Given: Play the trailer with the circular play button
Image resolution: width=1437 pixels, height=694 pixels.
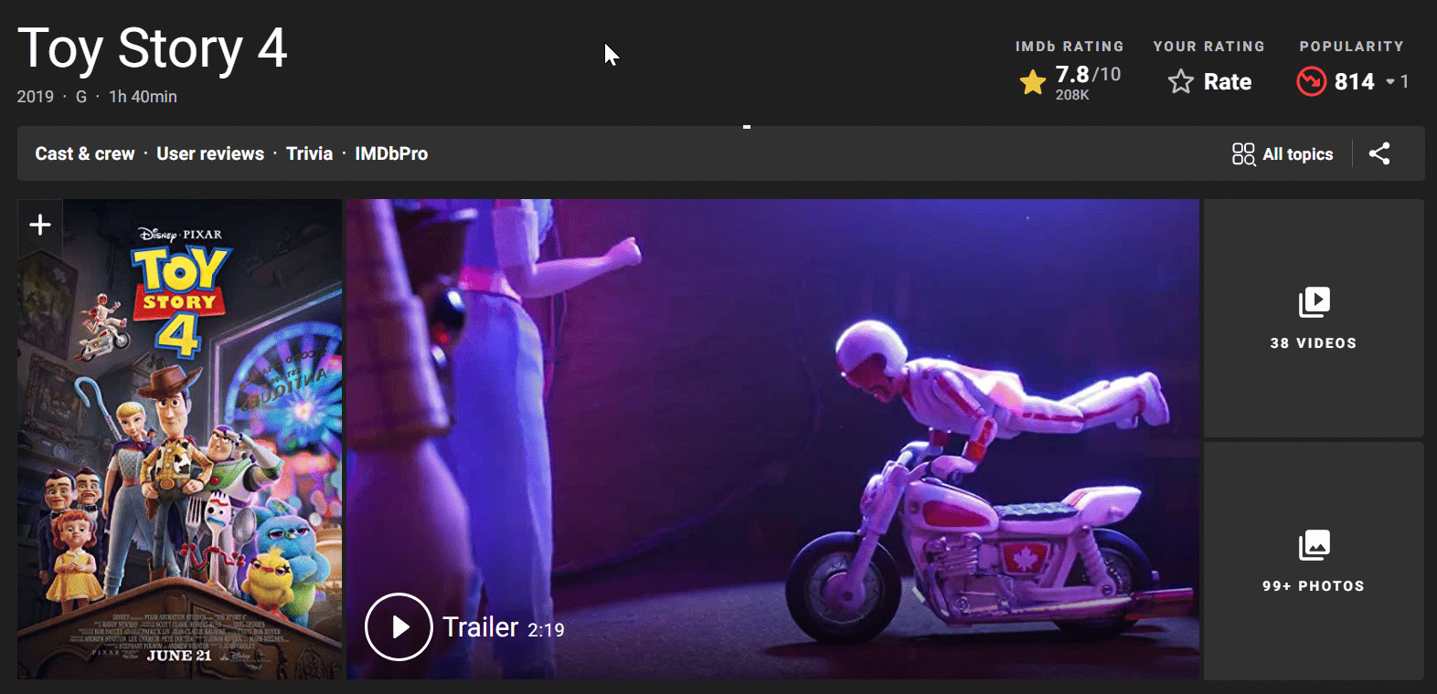Looking at the screenshot, I should 399,626.
